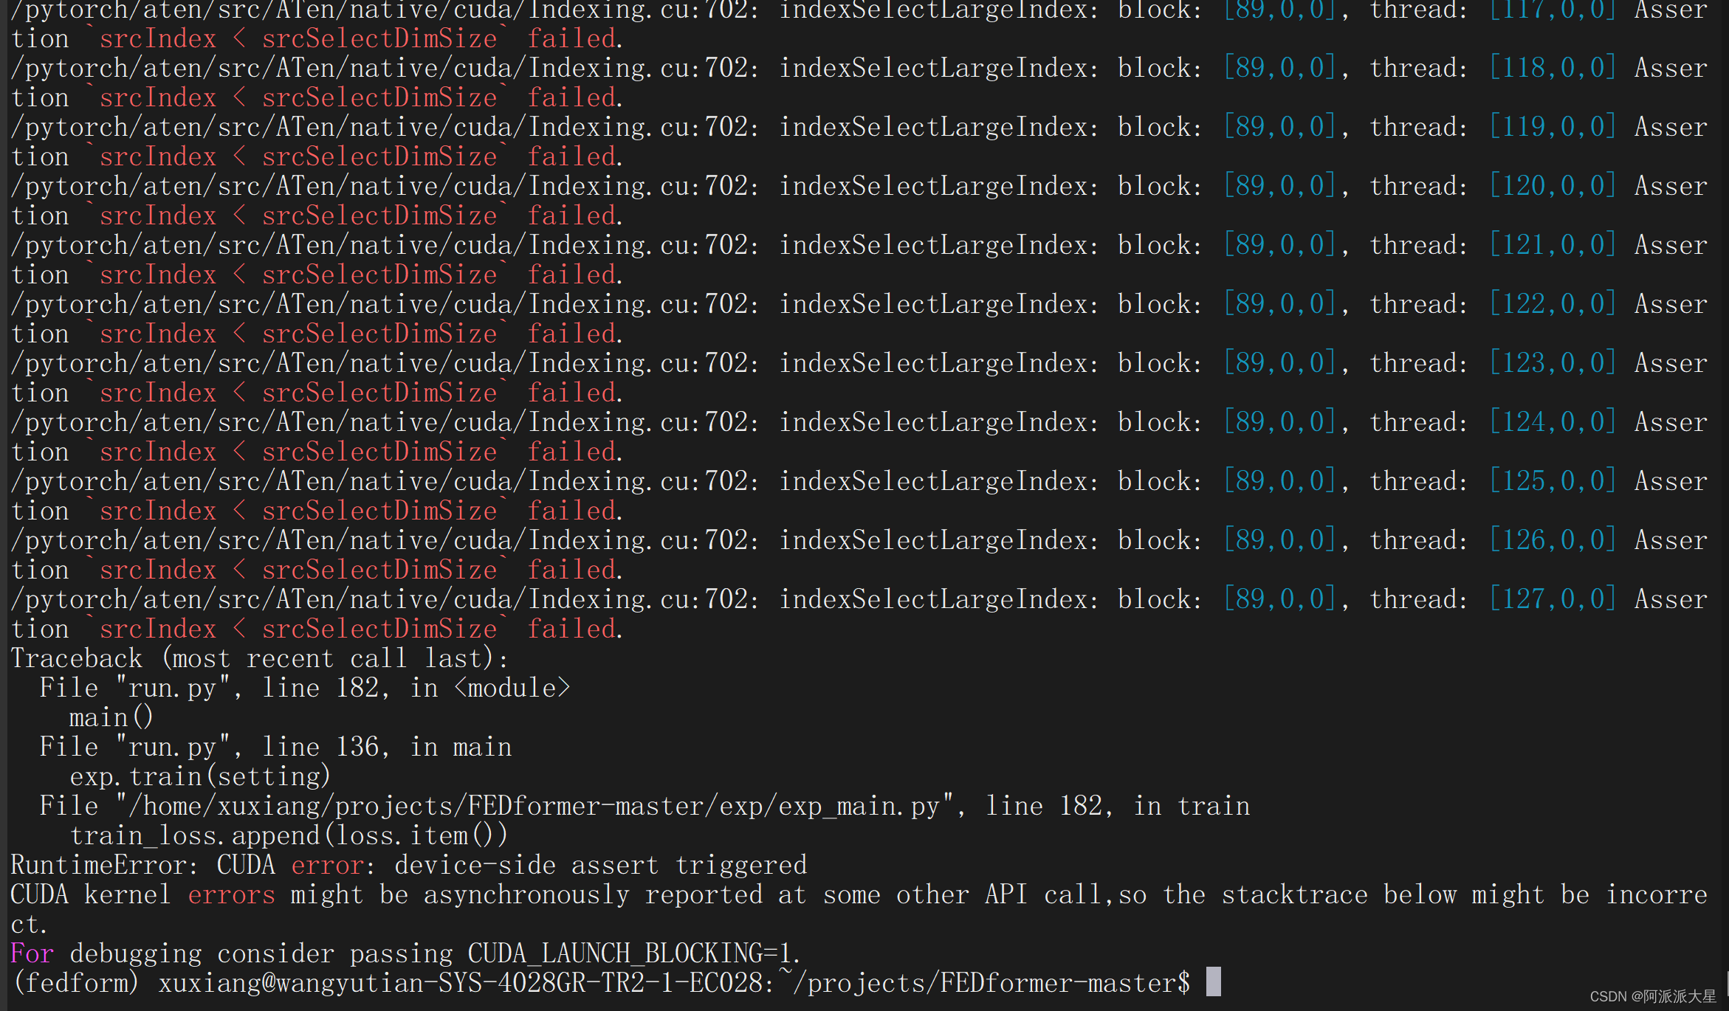Click the 'asynchronously reported' phrase

592,894
